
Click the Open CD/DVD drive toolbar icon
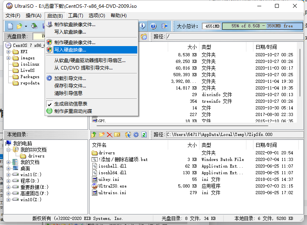[x=34, y=26]
